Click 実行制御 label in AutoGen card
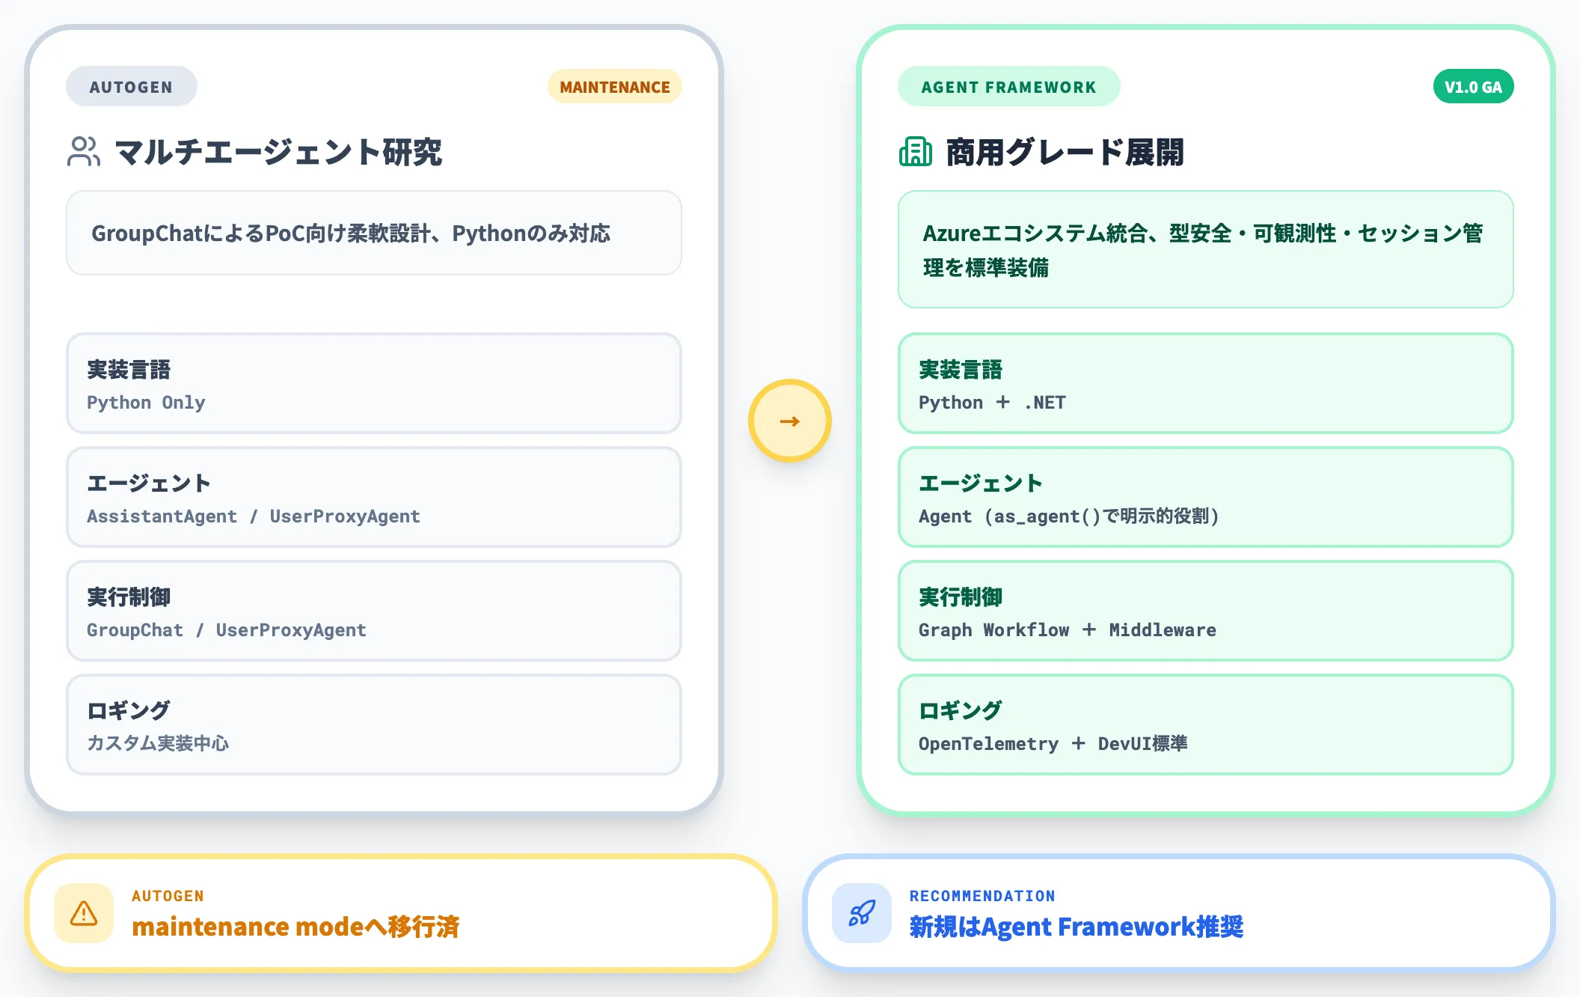 (x=129, y=597)
